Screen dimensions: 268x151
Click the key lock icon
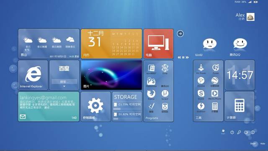[x=239, y=132]
